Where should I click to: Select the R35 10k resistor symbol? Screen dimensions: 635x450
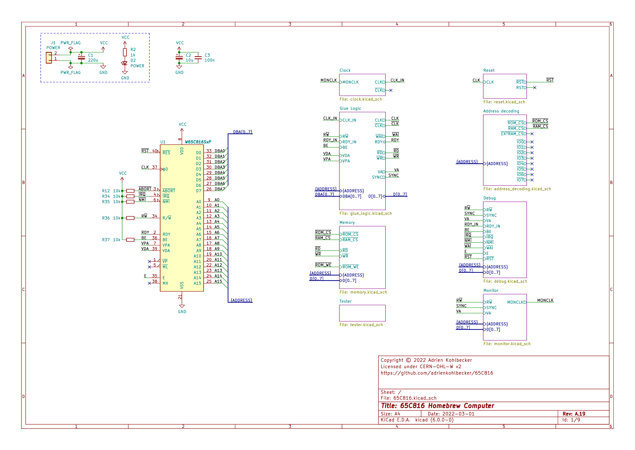coord(130,202)
